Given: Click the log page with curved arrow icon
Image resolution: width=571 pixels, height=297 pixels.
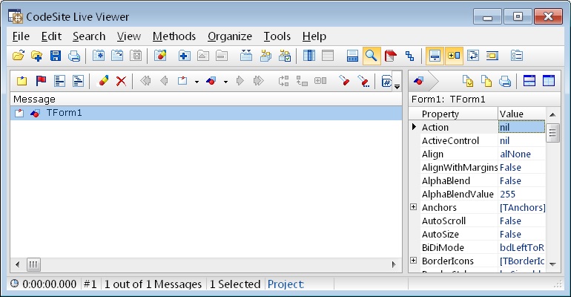Looking at the screenshot, I should [117, 56].
